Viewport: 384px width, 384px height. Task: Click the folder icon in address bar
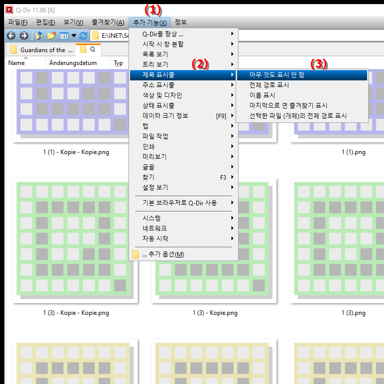[95, 36]
